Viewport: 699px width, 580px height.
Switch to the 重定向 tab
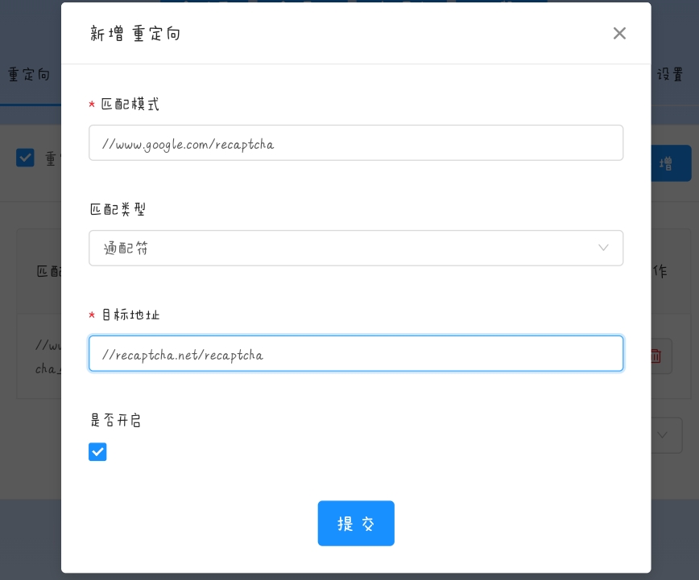click(29, 75)
